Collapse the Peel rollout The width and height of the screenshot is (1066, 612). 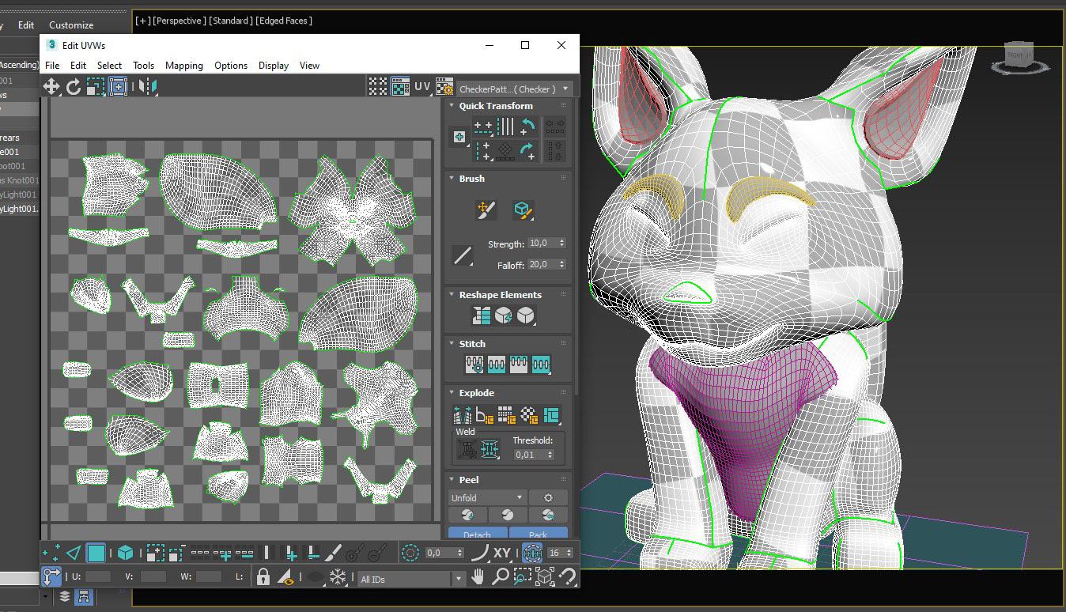pos(452,480)
